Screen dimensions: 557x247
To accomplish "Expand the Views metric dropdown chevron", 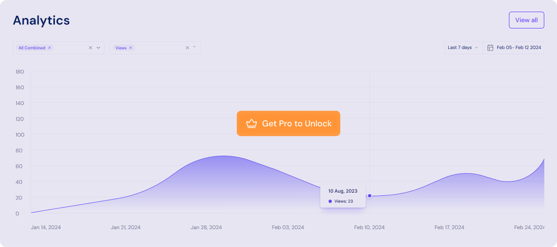I will [x=194, y=47].
